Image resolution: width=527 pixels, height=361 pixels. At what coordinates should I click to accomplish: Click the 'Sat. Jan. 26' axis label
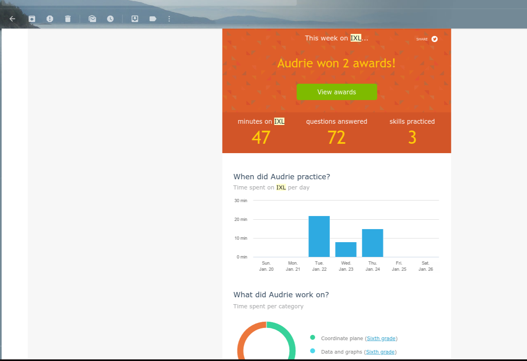[x=426, y=266]
